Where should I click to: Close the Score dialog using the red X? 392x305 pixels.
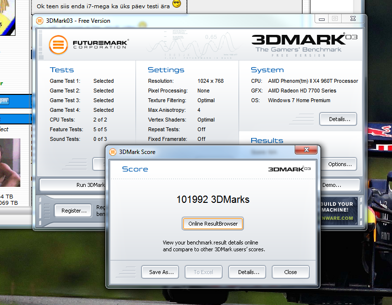click(306, 150)
